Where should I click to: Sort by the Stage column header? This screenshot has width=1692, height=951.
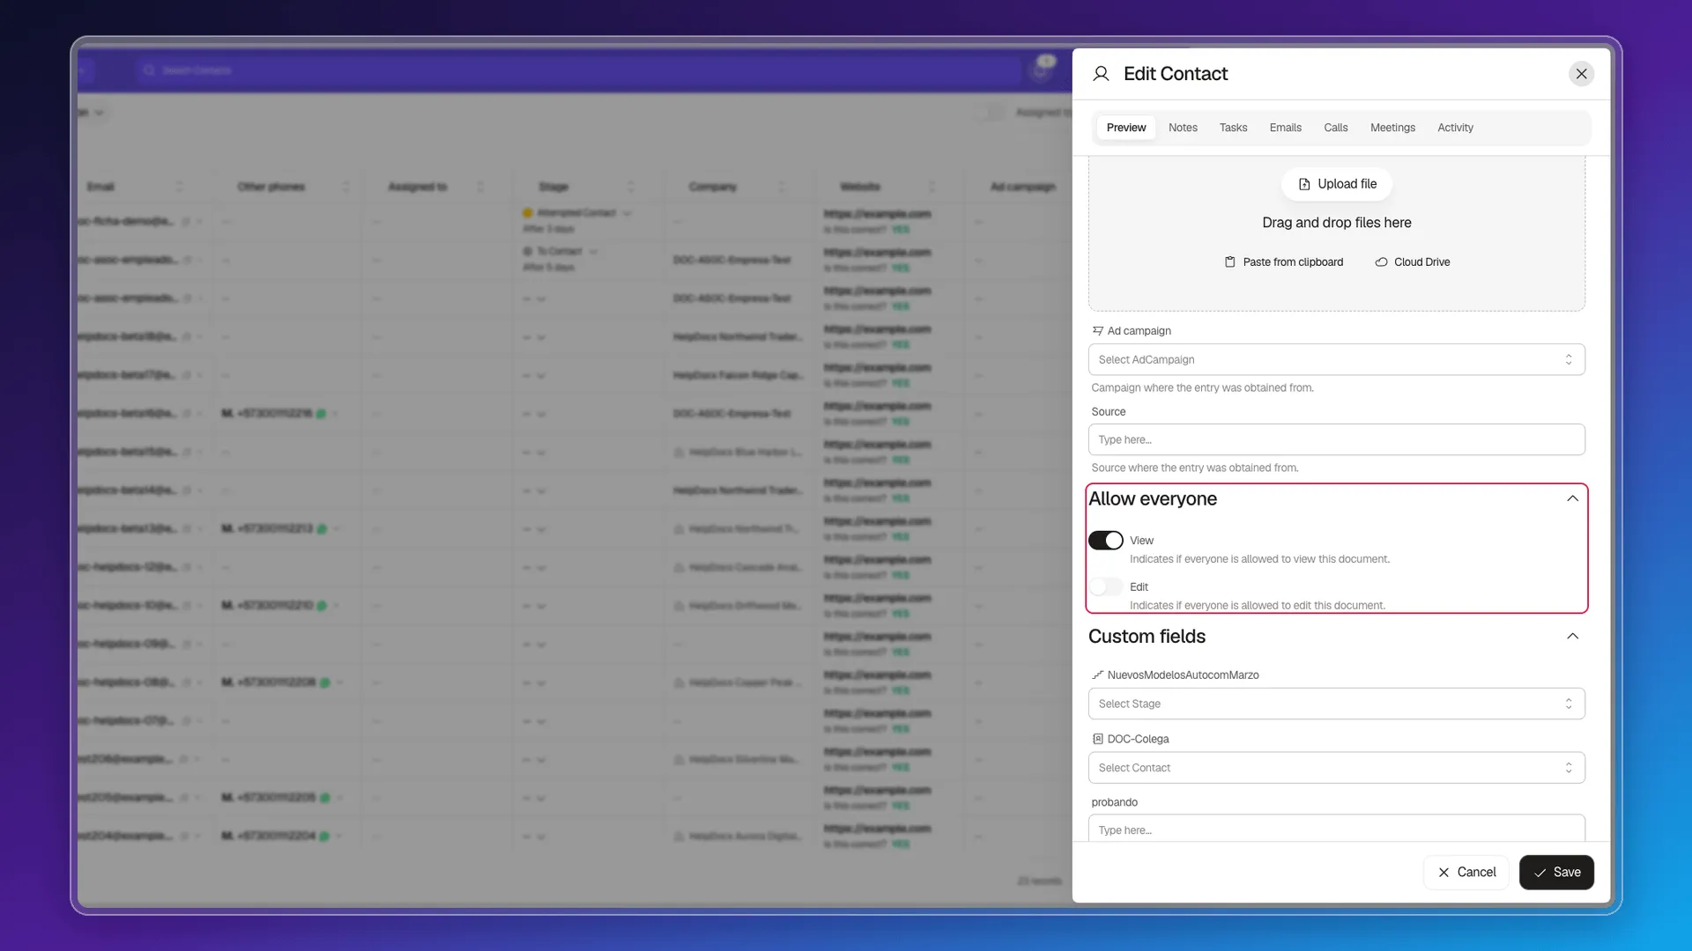(x=553, y=187)
